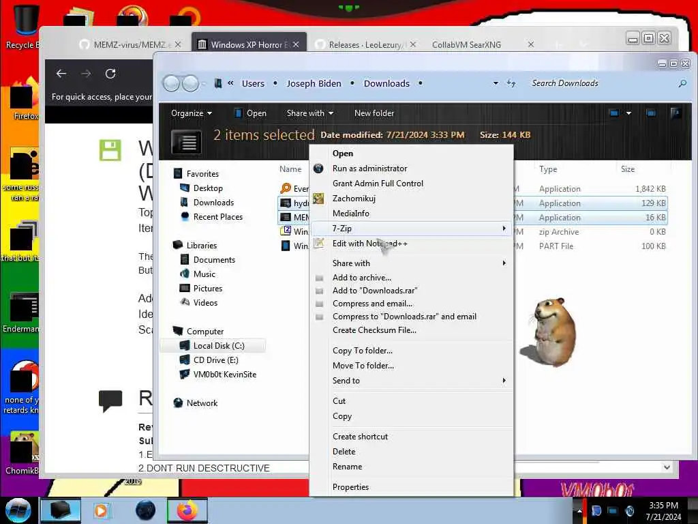
Task: Click the help icon in Explorer toolbar
Action: tap(676, 113)
